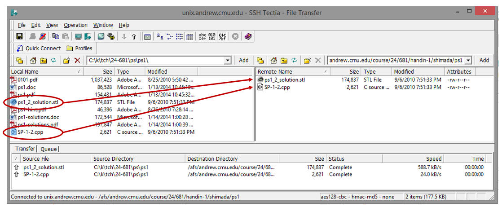Create new folder in local pane

(66, 60)
